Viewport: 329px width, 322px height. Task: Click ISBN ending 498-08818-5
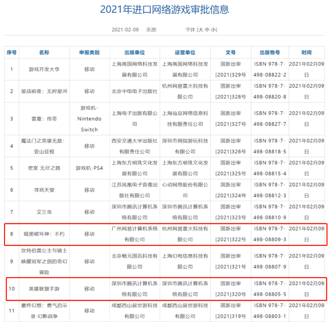270,152
